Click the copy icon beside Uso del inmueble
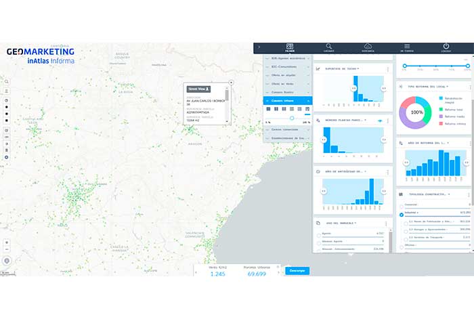The image size is (474, 319). coord(318,223)
